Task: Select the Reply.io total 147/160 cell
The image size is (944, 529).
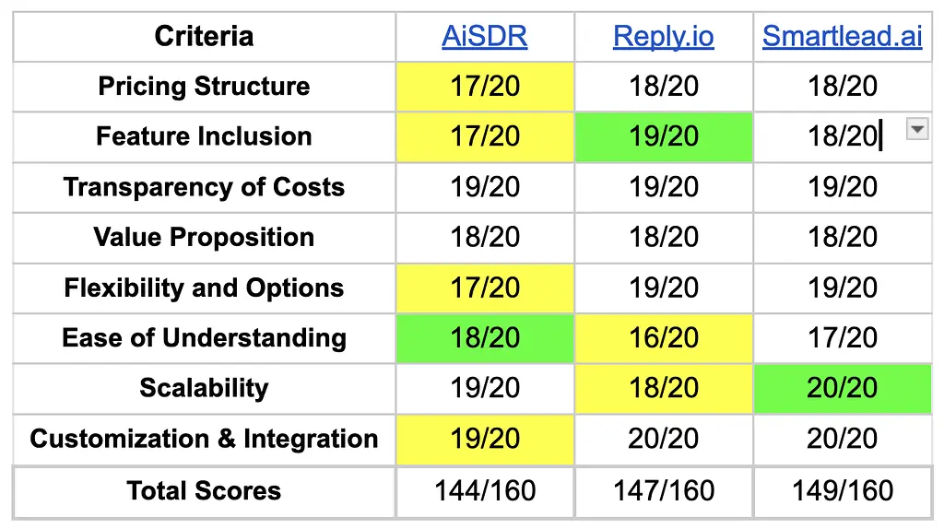Action: (x=663, y=490)
